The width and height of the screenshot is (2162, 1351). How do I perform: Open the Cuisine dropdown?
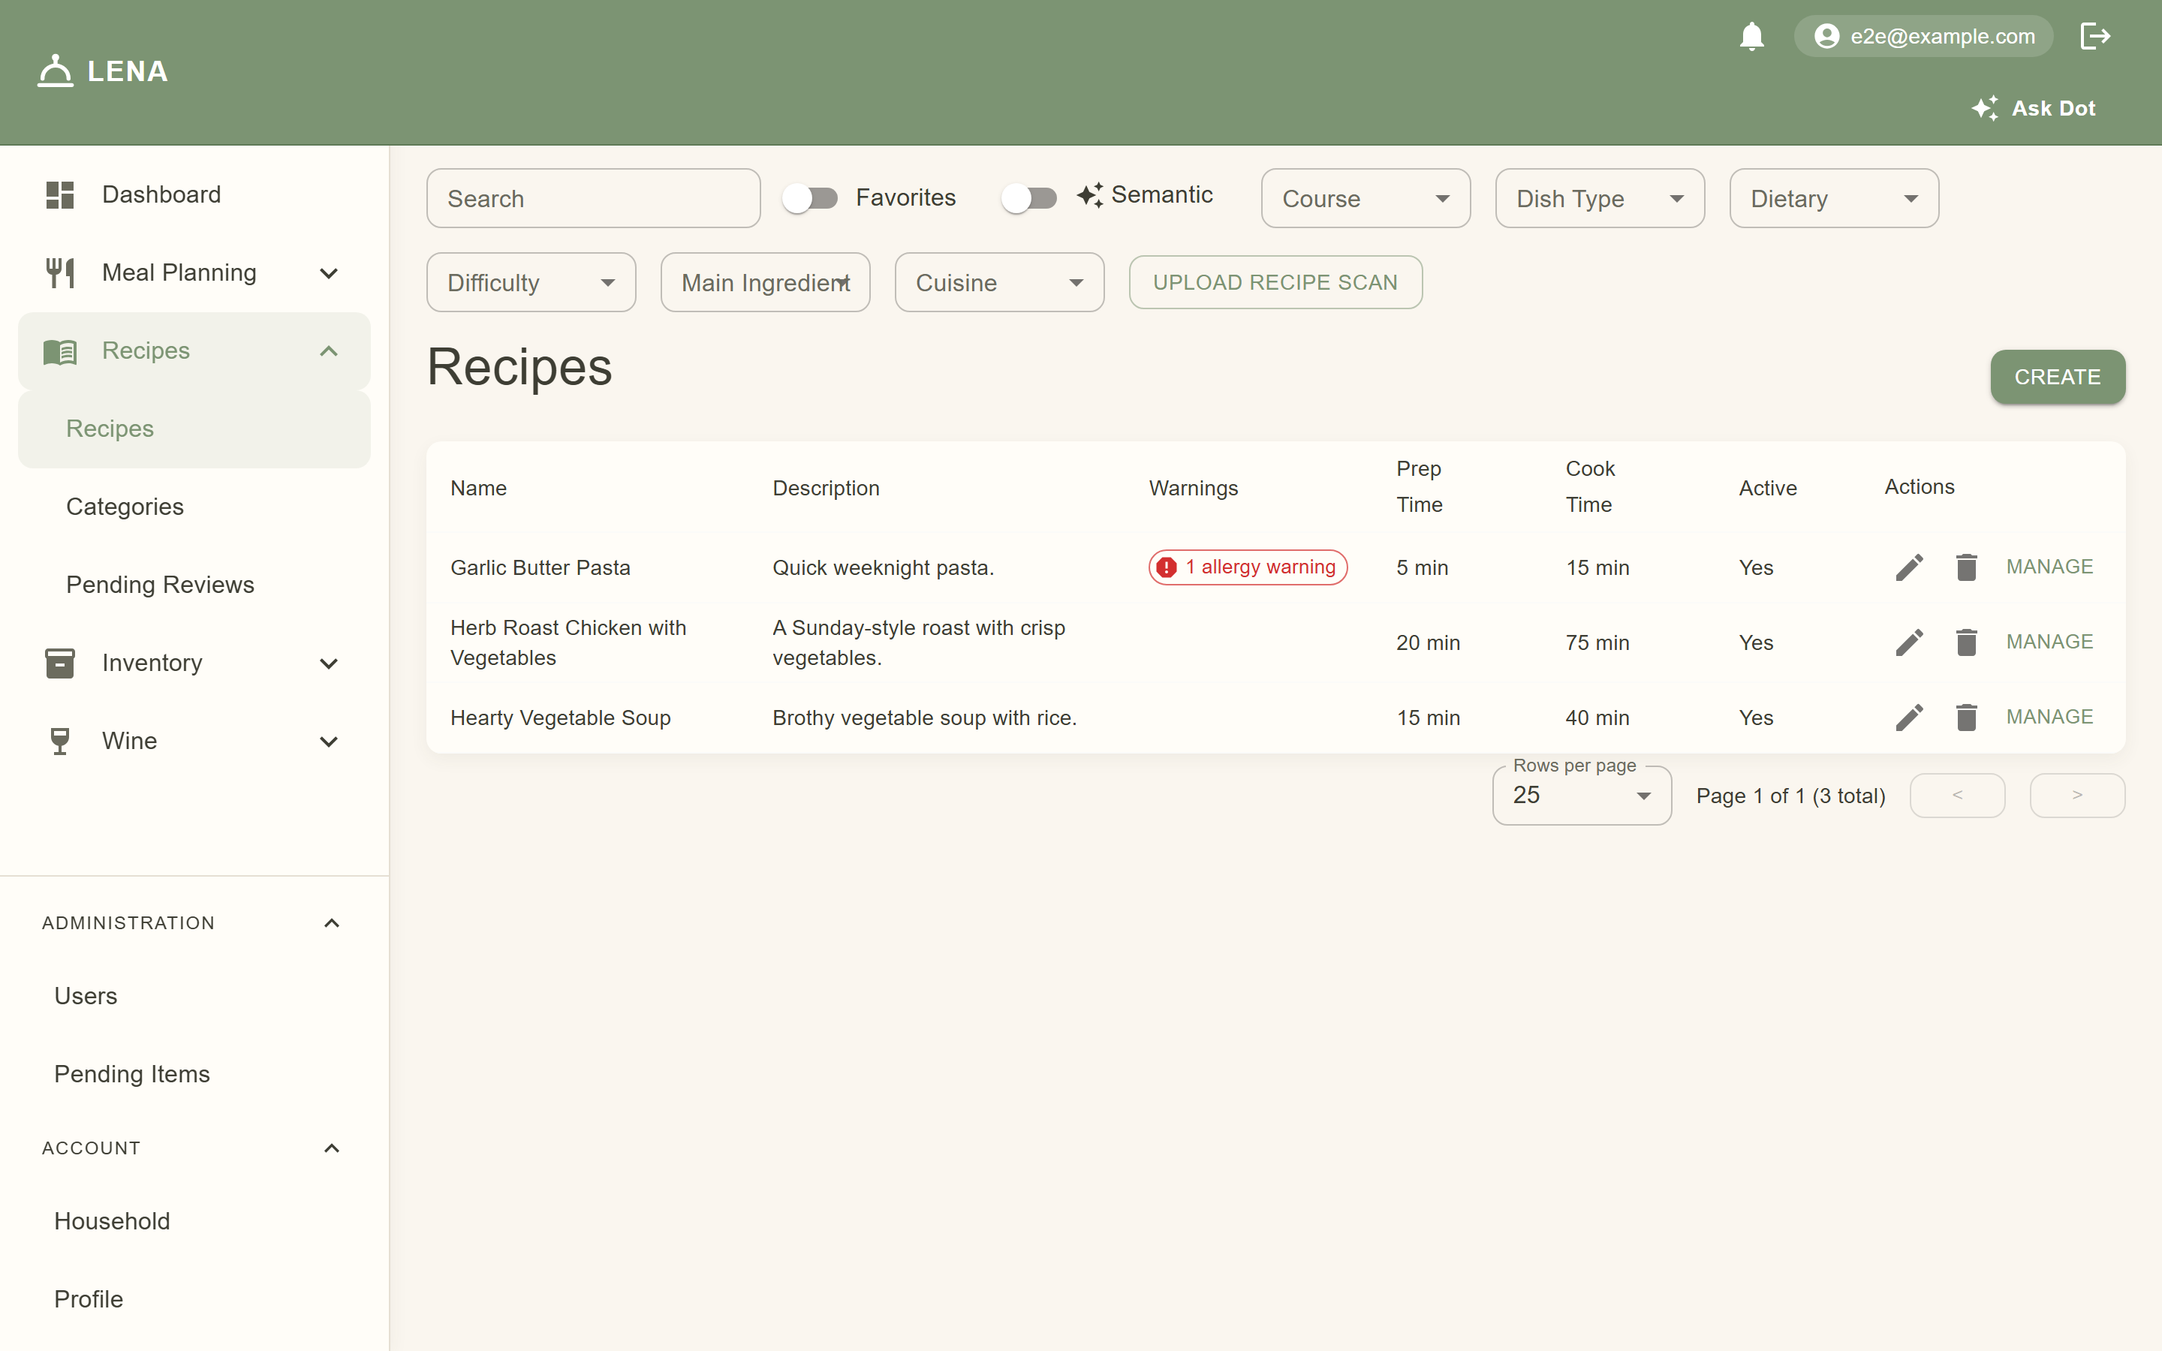(999, 282)
